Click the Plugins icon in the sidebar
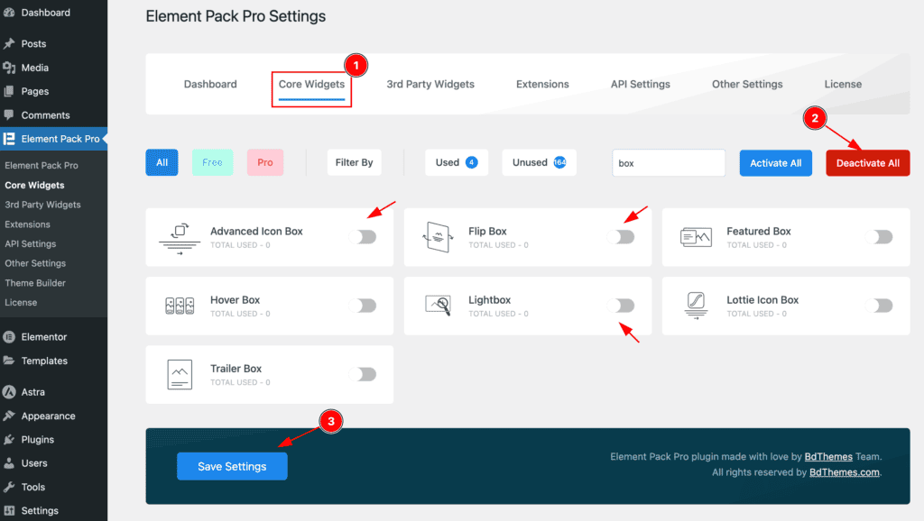Screen dimensions: 924x521 [x=9, y=439]
